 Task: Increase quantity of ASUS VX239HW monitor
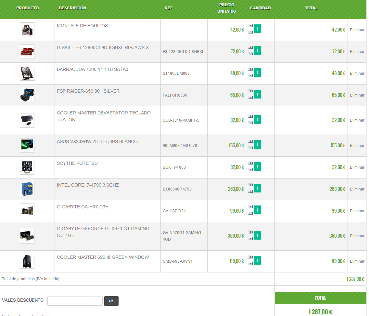250,141
